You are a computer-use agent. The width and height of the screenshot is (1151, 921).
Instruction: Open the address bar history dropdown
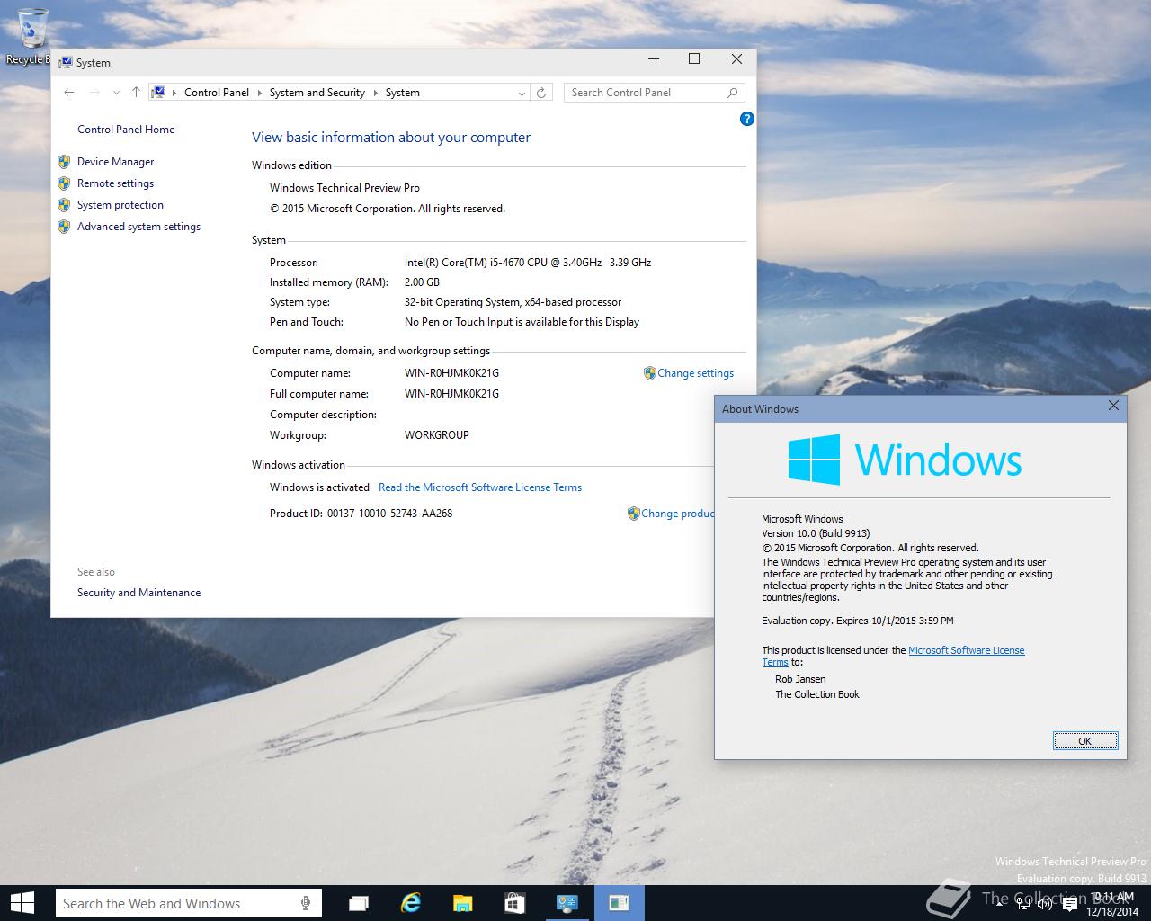(x=522, y=93)
